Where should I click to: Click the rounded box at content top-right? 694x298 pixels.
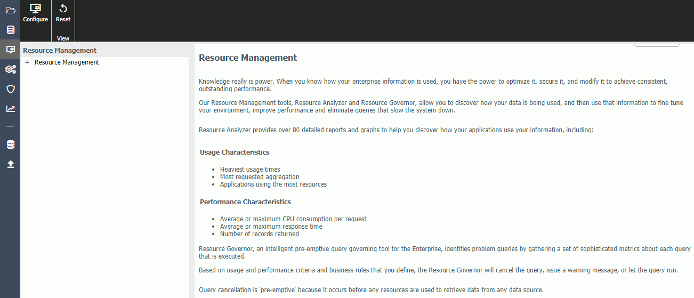coord(657,45)
